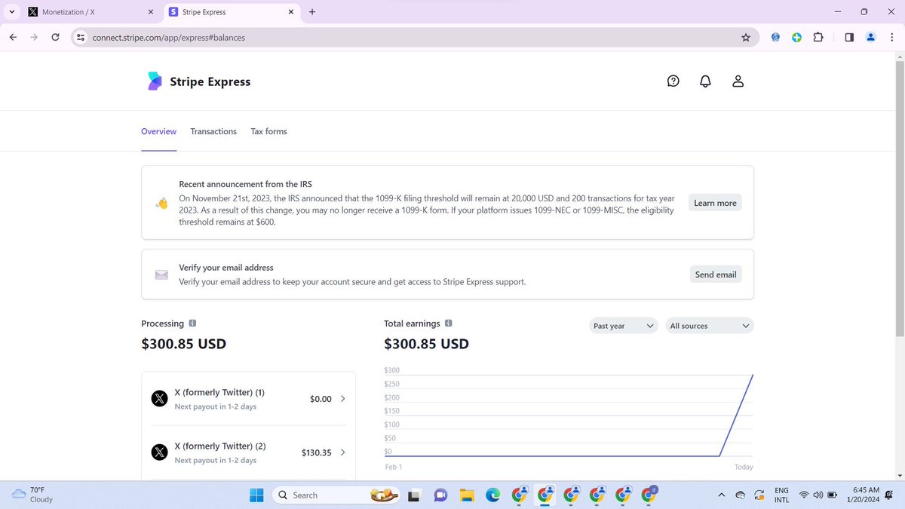Click the X (formerly Twitter) (1) label
The width and height of the screenshot is (905, 509).
coord(219,392)
